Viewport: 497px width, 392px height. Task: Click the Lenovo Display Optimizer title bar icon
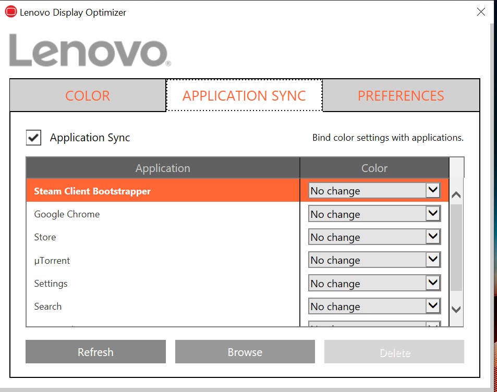click(10, 12)
